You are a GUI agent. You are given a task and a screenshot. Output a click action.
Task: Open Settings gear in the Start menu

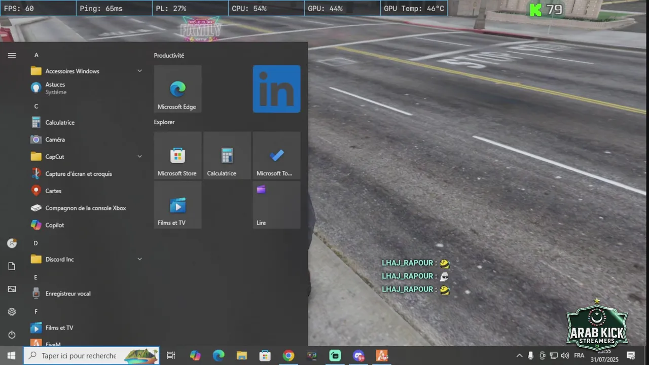[x=12, y=312]
